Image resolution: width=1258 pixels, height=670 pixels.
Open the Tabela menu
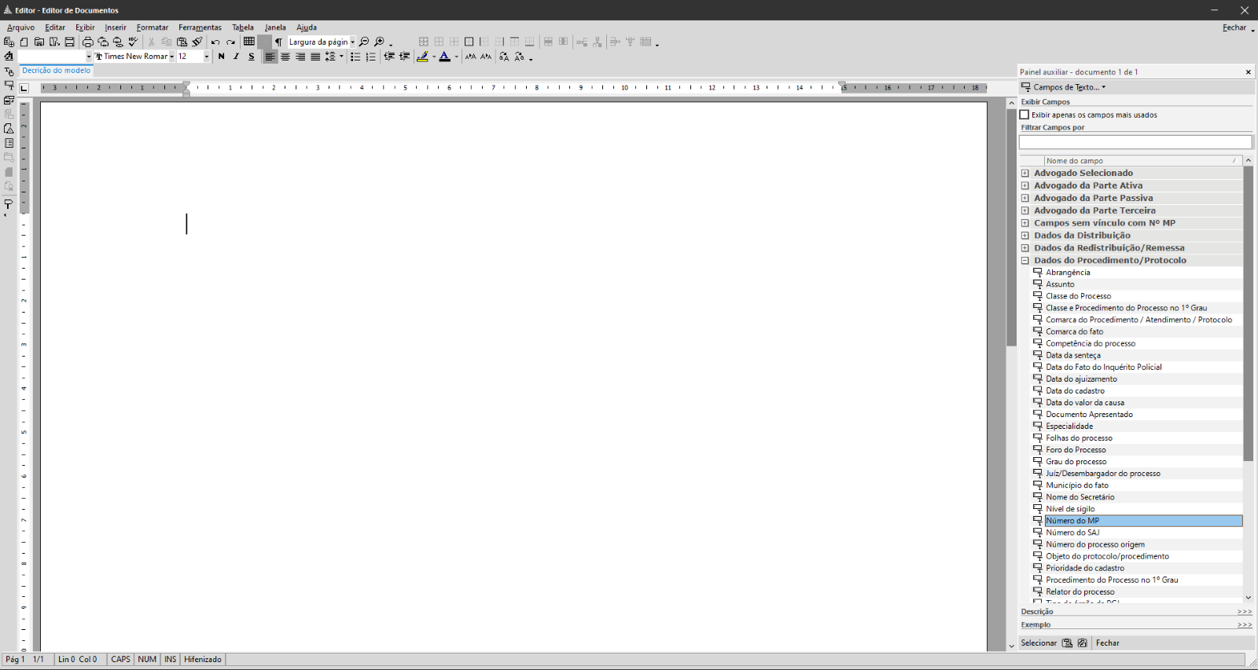[x=243, y=27]
